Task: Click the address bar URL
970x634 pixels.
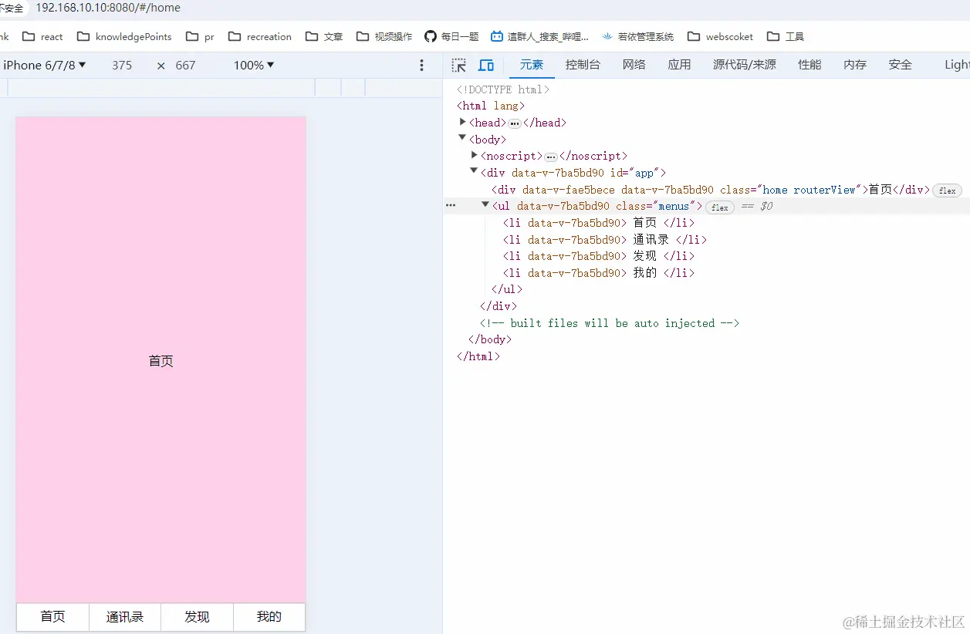Action: click(108, 8)
